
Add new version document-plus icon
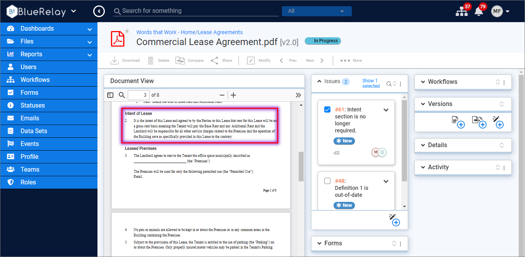click(x=458, y=122)
